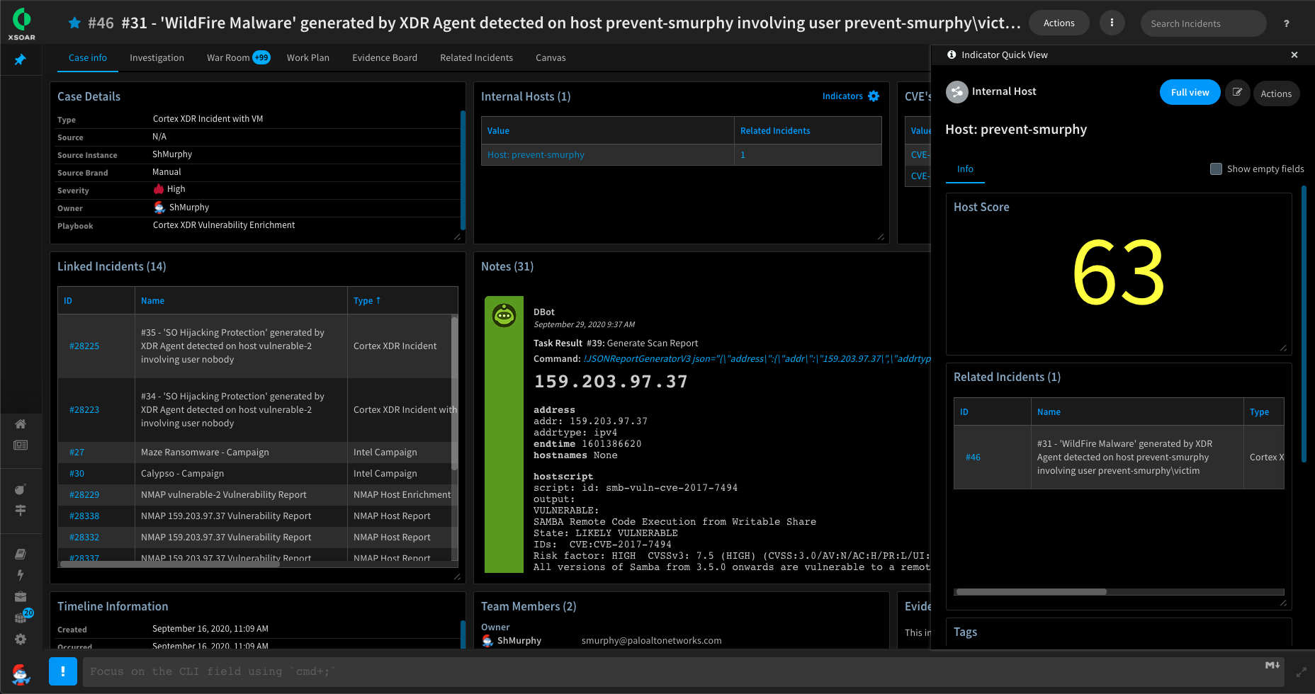Image resolution: width=1315 pixels, height=694 pixels.
Task: Click Related Incidents count 1 for host
Action: tap(743, 155)
